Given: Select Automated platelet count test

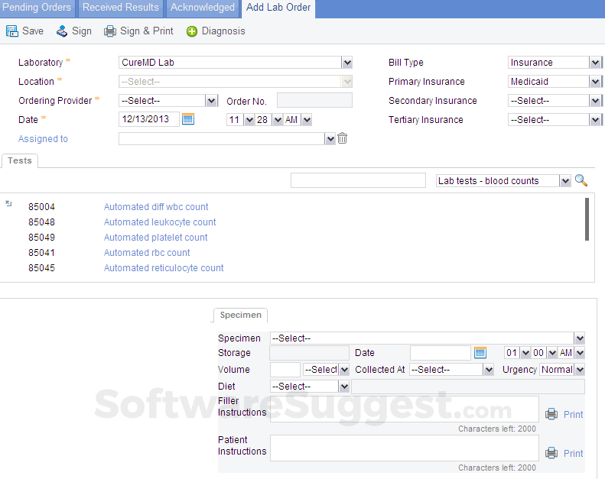Looking at the screenshot, I should click(x=155, y=238).
